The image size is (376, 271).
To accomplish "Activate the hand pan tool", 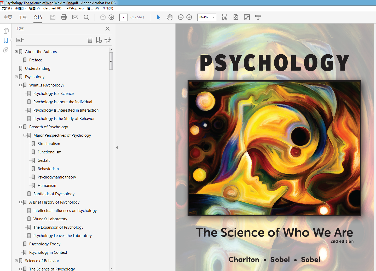I will [170, 17].
